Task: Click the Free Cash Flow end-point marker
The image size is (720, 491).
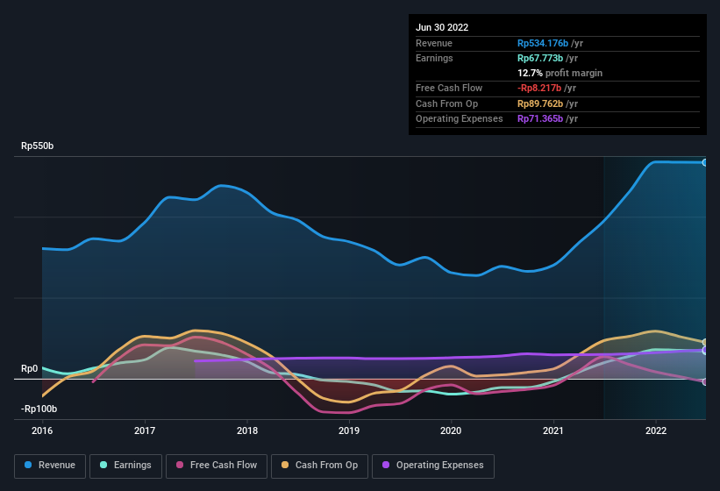Action: (705, 381)
